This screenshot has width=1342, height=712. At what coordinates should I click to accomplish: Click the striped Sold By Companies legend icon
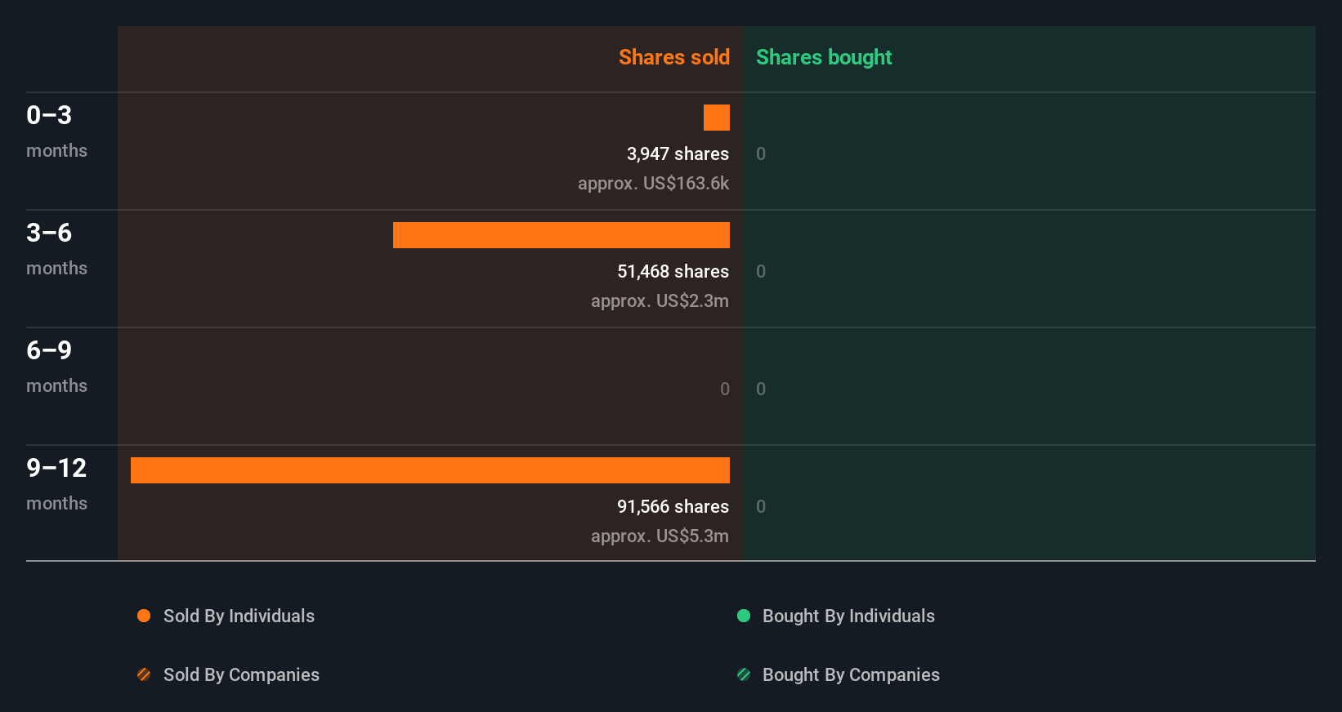(x=144, y=674)
